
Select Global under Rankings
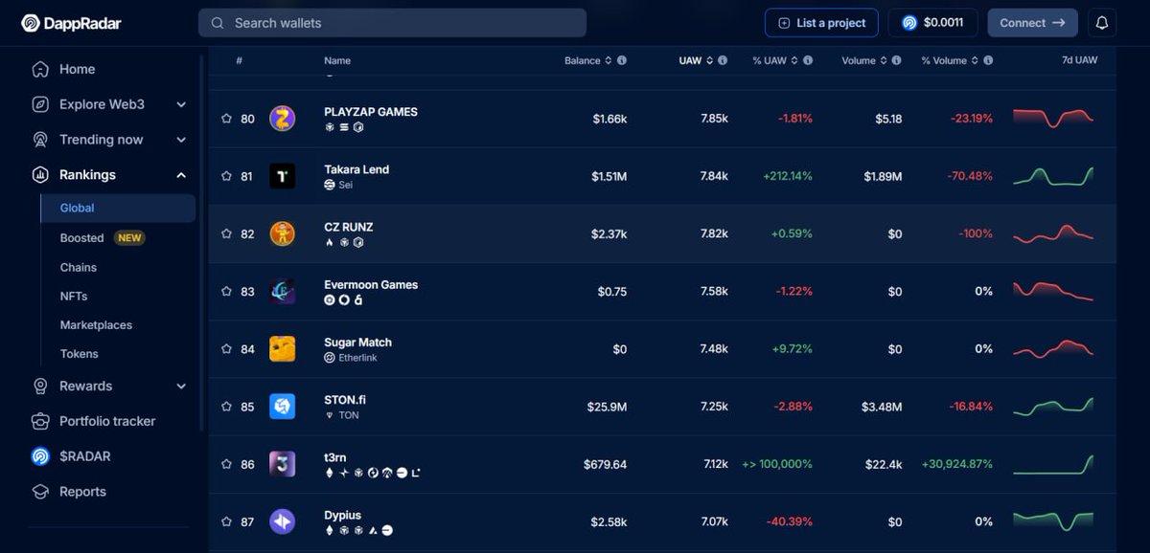pos(118,208)
